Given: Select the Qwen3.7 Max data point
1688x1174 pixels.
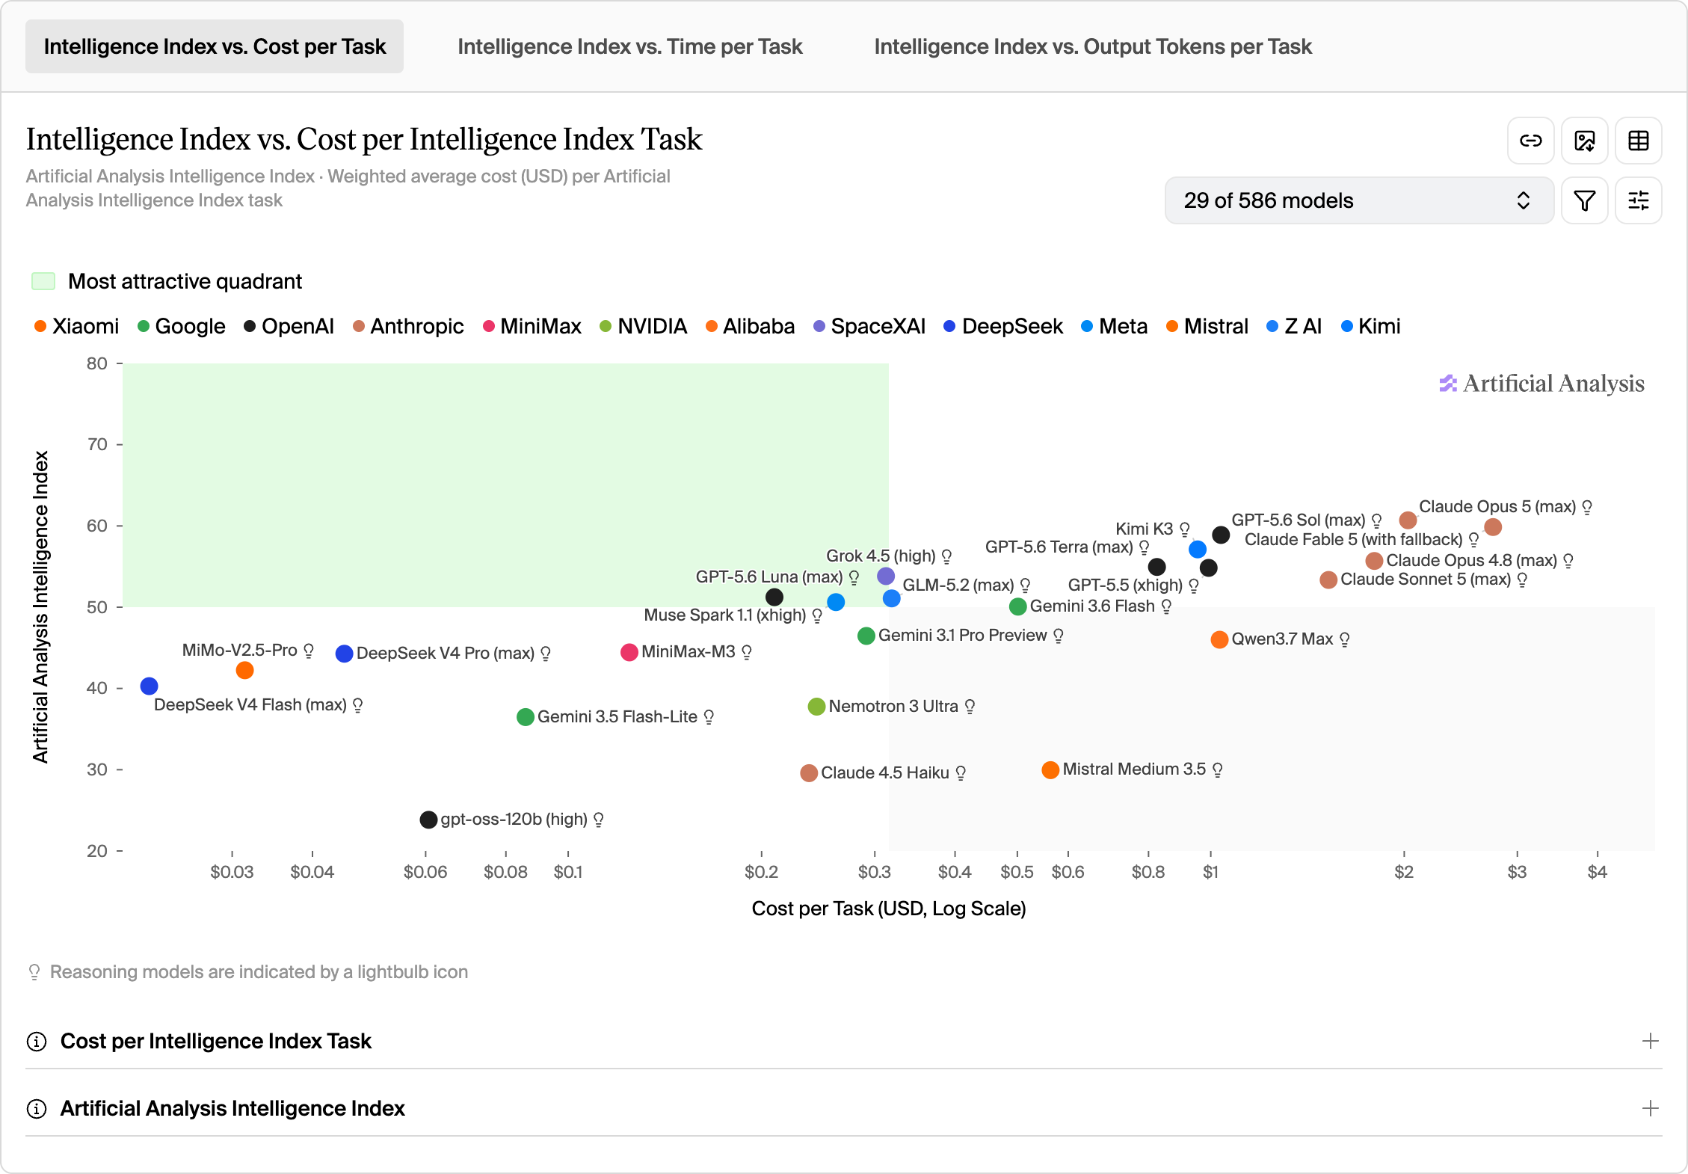Looking at the screenshot, I should click(1219, 639).
